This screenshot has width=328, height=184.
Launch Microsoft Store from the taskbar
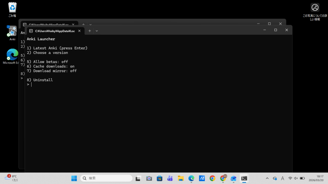(x=160, y=178)
